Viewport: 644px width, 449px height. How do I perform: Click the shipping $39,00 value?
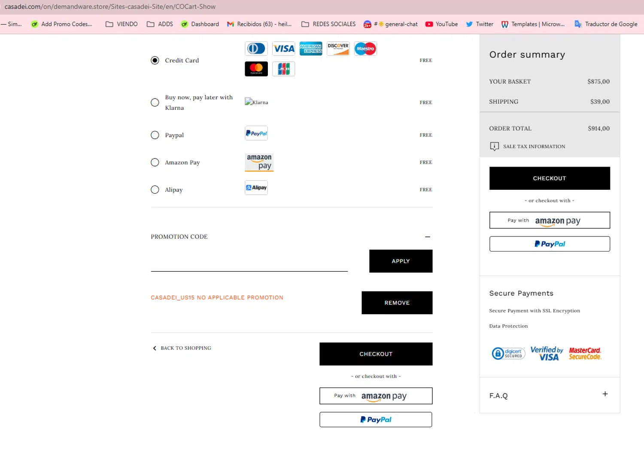[x=600, y=102]
